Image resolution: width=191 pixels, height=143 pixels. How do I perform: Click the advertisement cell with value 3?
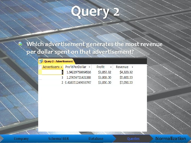click(53, 77)
